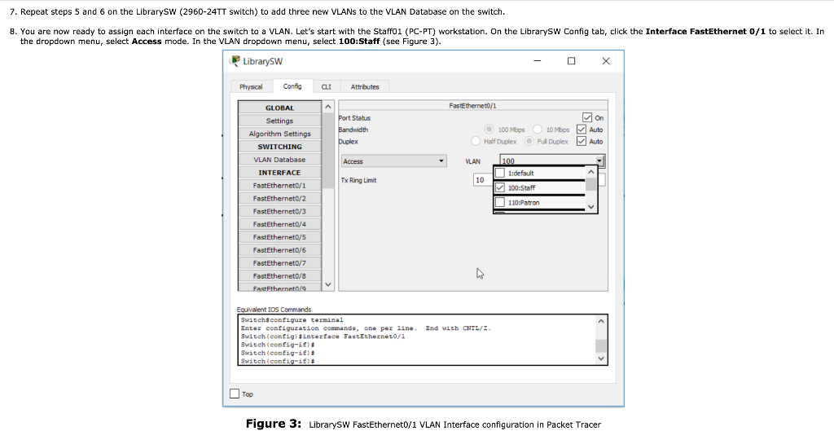This screenshot has width=834, height=440.
Task: Select the 100 Mbps radio button
Action: pyautogui.click(x=489, y=130)
